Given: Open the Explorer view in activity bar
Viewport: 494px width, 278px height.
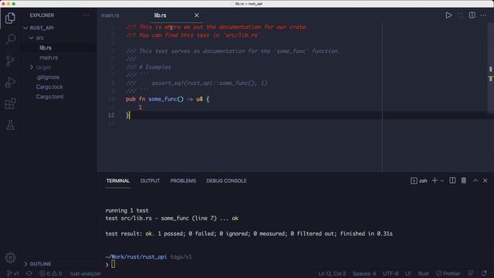Looking at the screenshot, I should (x=10, y=18).
